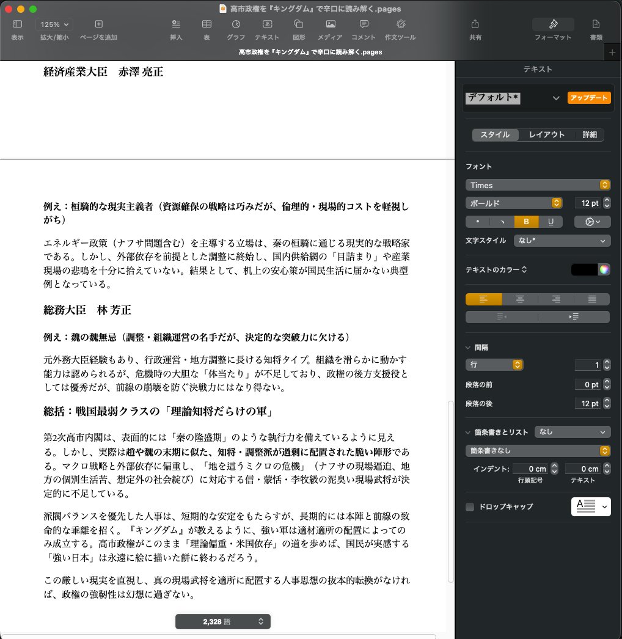Viewport: 622px width, 639px height.
Task: Add a new tab with the plus button
Action: coord(612,53)
